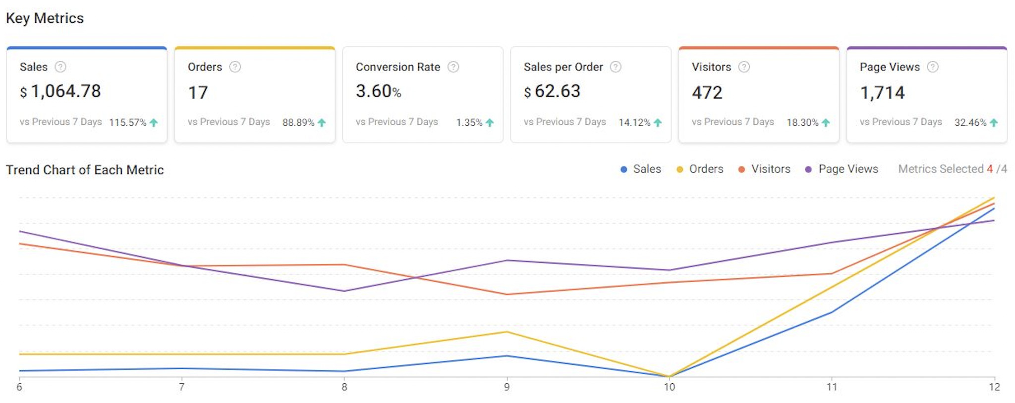
Task: Hide the Sales series via chart legend
Action: (641, 169)
